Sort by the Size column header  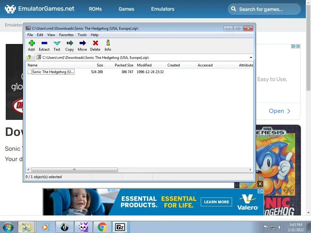[90, 65]
